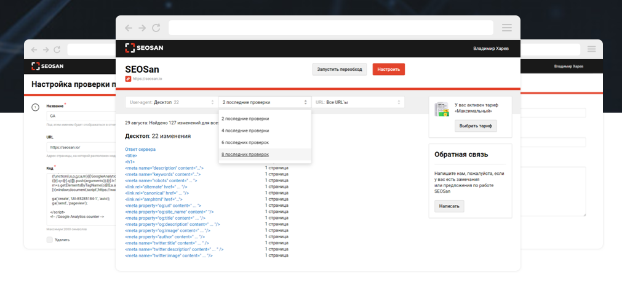
Task: Open meta name="twitter:title" link
Action: point(167,243)
